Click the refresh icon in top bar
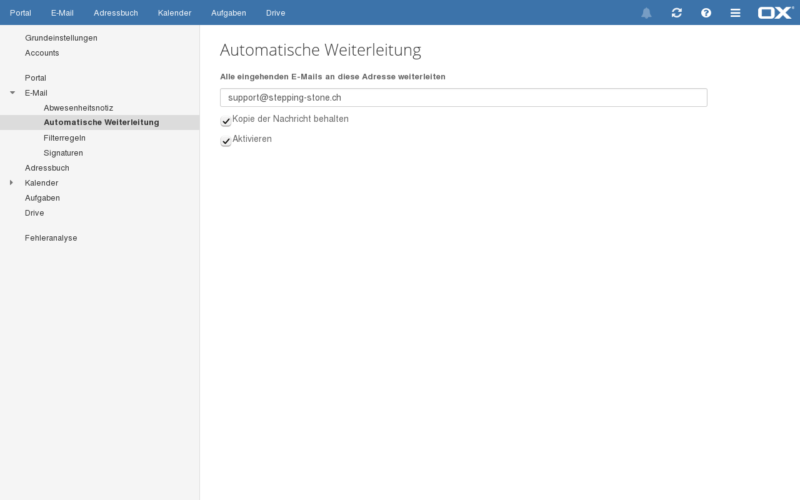 [x=676, y=13]
